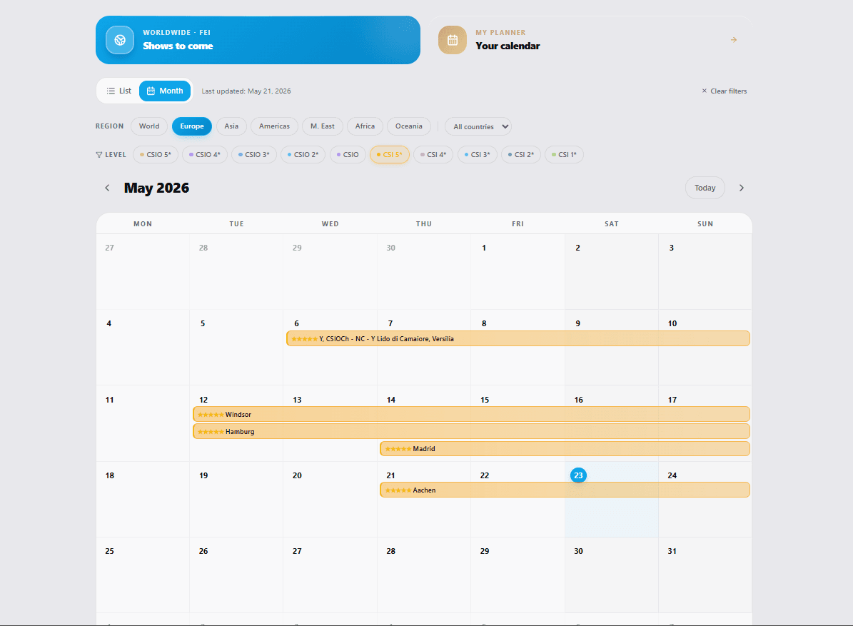Select the M. East region filter
This screenshot has width=853, height=626.
coord(323,126)
